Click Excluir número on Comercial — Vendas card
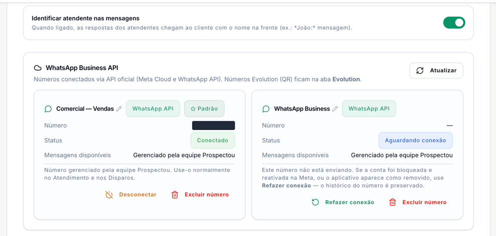This screenshot has width=496, height=236. [x=200, y=194]
